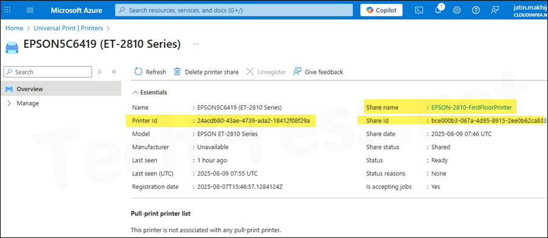Image resolution: width=548 pixels, height=238 pixels.
Task: Focus the left menu Search field
Action: click(x=47, y=72)
